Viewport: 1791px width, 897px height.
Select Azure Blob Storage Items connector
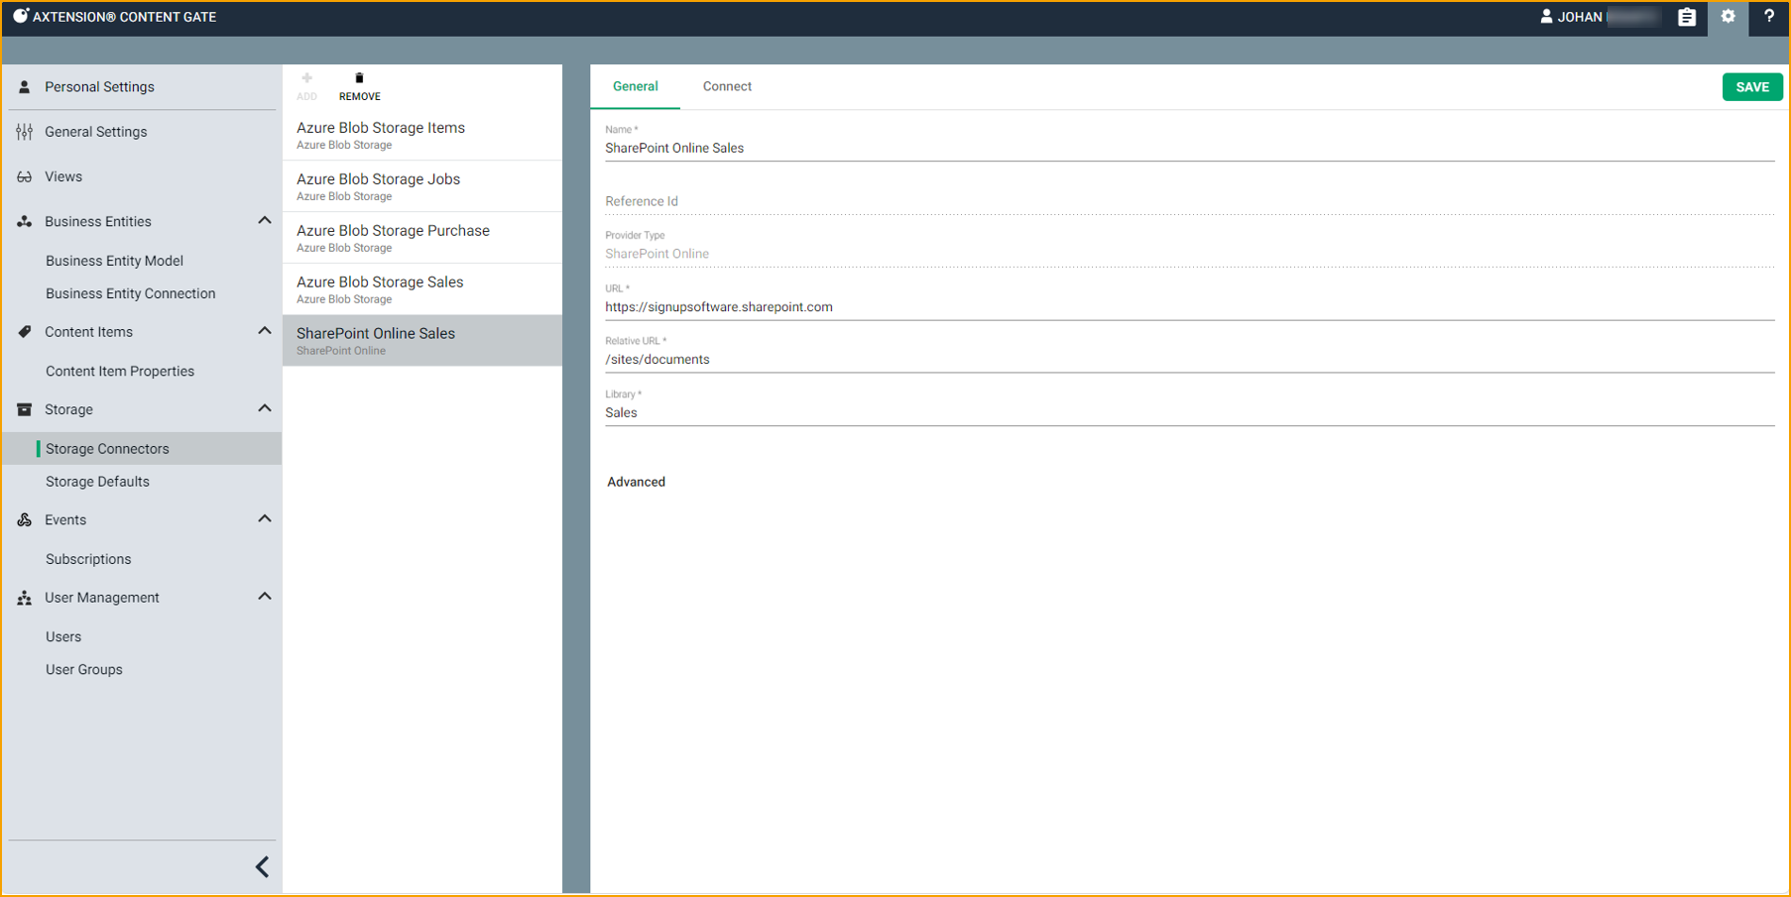click(422, 135)
